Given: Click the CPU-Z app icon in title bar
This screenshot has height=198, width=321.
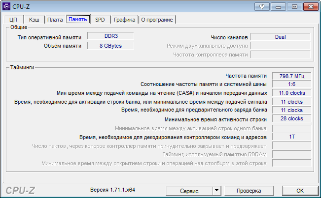Looking at the screenshot, I should pos(6,6).
